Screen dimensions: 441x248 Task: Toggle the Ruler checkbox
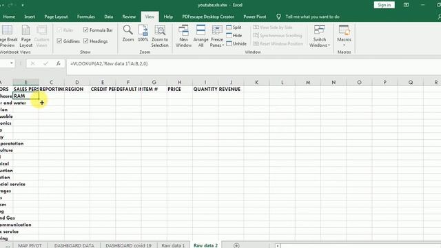click(x=59, y=30)
